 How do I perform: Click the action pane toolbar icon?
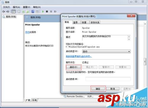click(x=37, y=11)
